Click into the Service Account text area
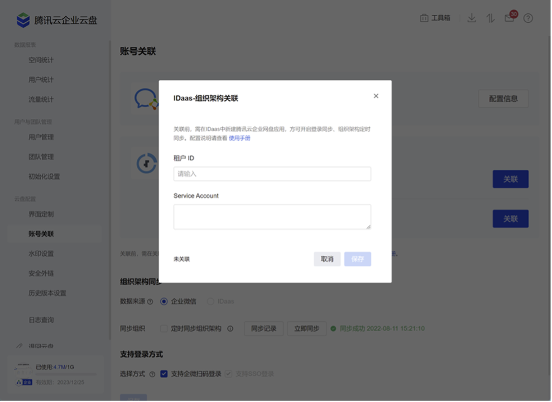 coord(272,217)
